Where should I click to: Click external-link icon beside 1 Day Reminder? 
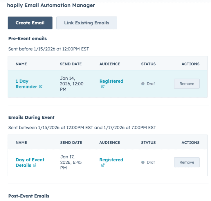click(41, 87)
